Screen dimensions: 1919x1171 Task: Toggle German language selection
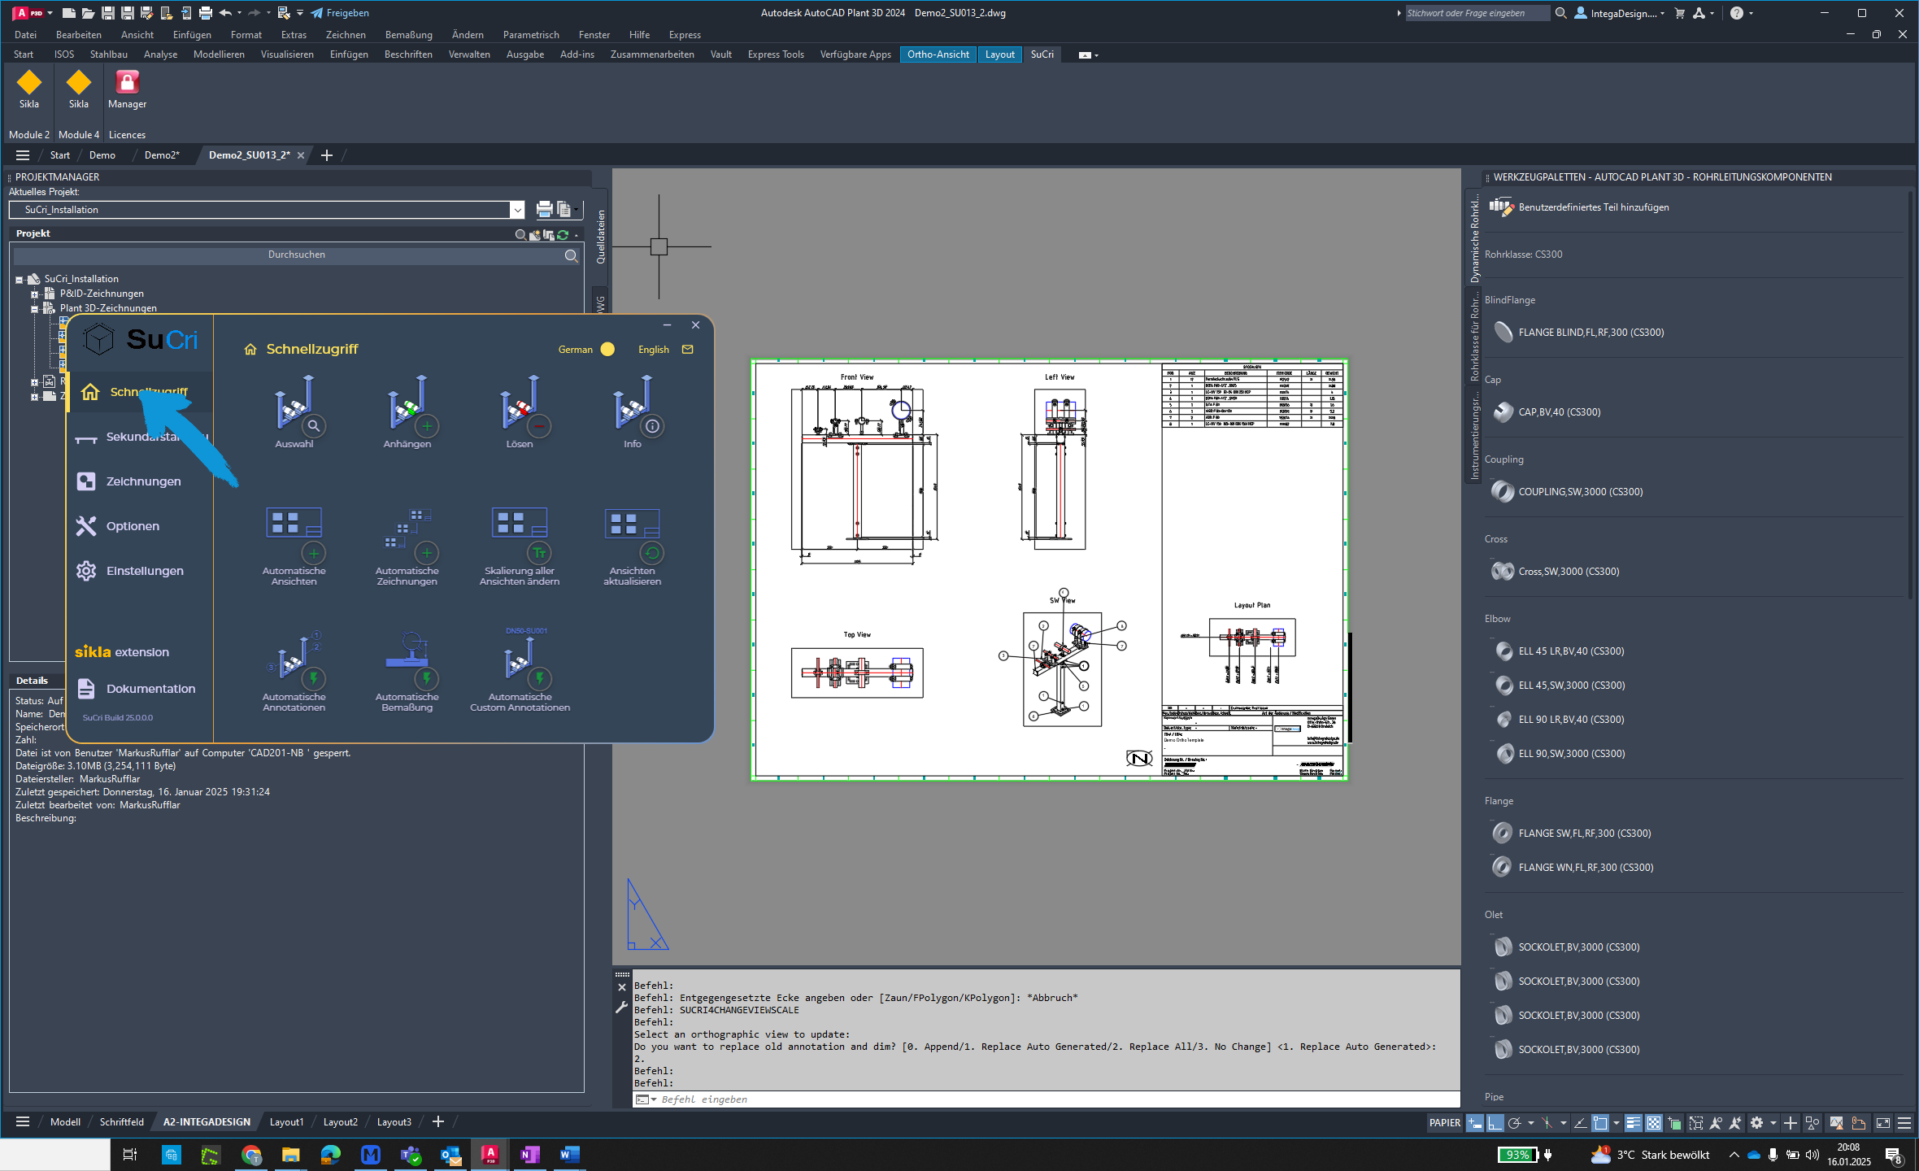click(608, 348)
